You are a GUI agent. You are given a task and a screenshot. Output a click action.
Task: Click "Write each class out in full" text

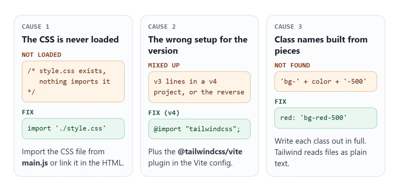click(x=320, y=141)
